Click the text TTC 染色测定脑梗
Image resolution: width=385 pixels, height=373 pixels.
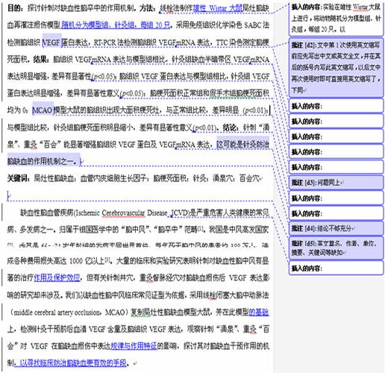pyautogui.click(x=242, y=43)
